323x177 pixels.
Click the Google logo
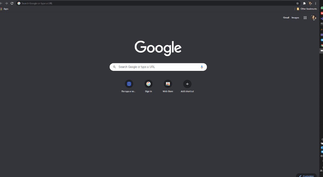(x=158, y=48)
